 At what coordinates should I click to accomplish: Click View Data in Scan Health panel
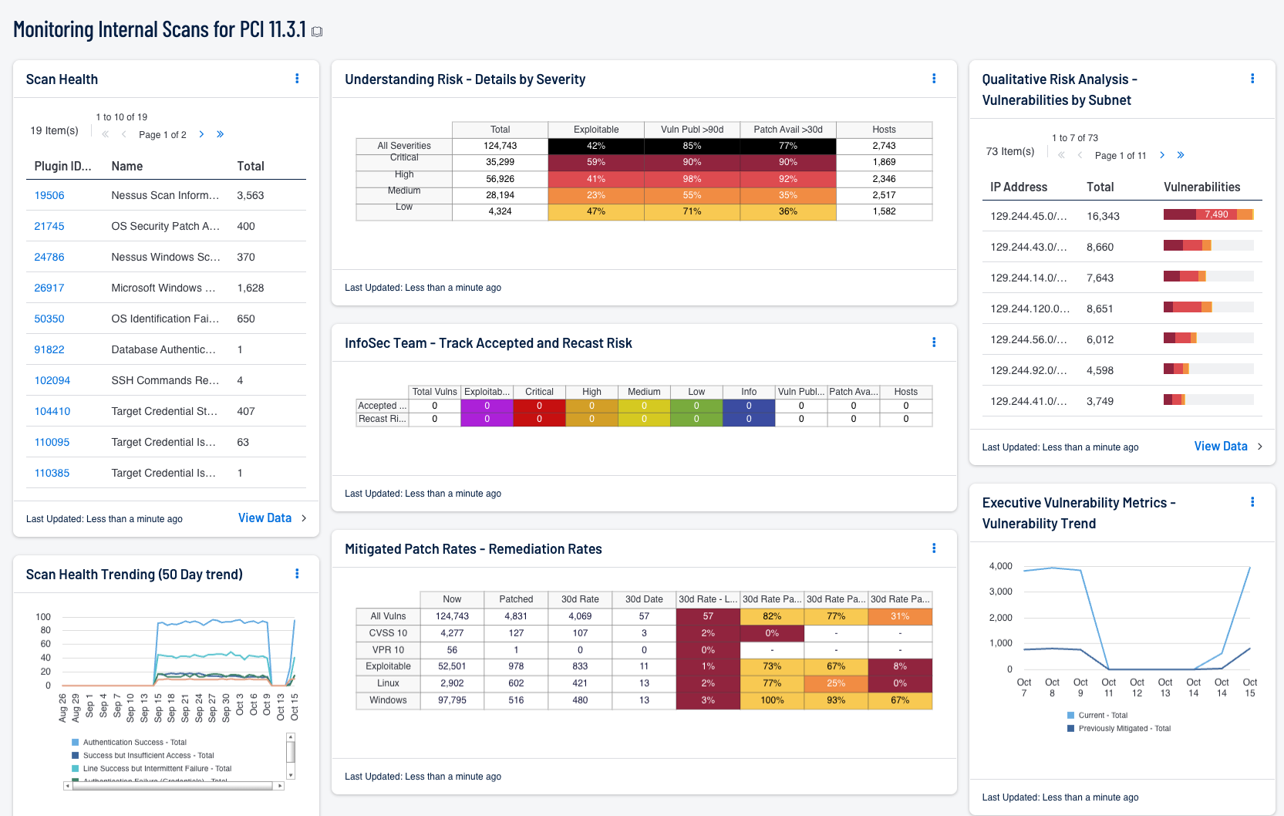265,518
